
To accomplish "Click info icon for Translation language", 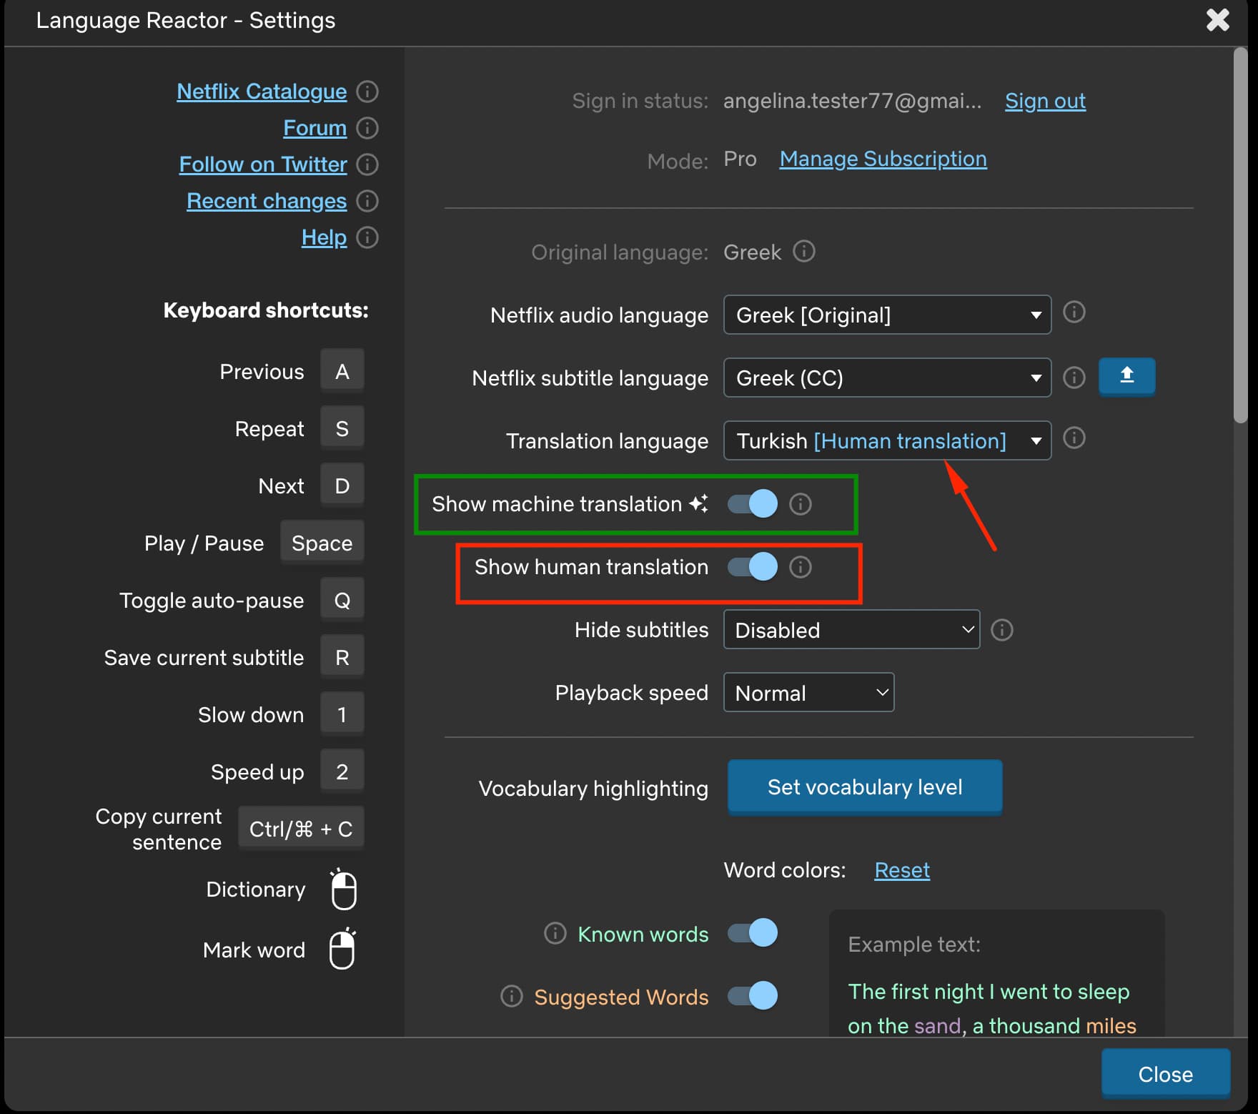I will point(1074,438).
